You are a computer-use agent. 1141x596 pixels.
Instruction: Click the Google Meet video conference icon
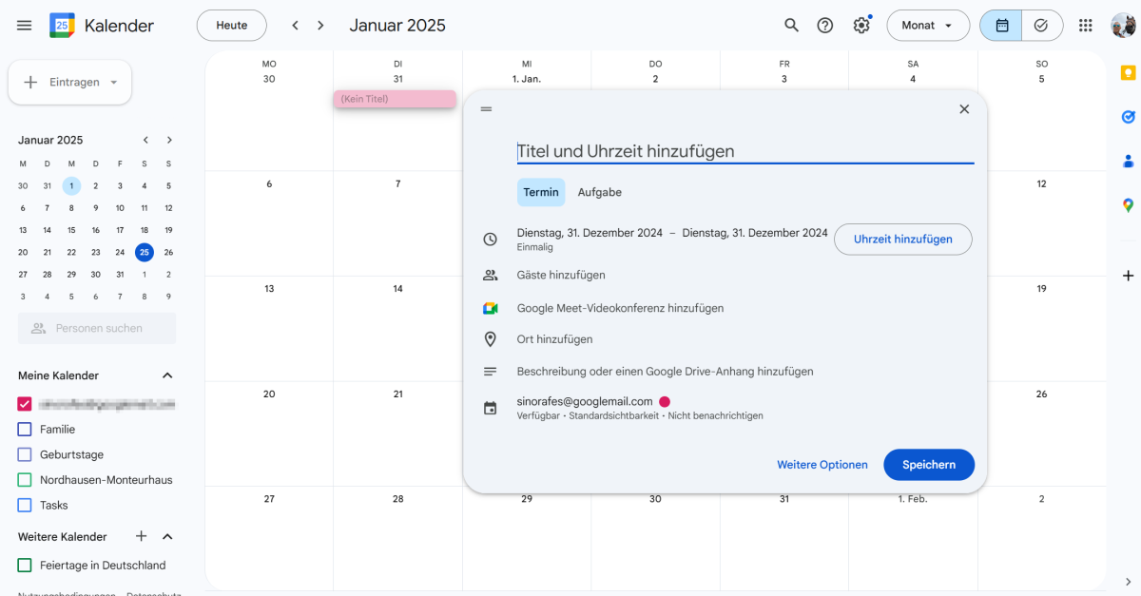click(x=492, y=307)
